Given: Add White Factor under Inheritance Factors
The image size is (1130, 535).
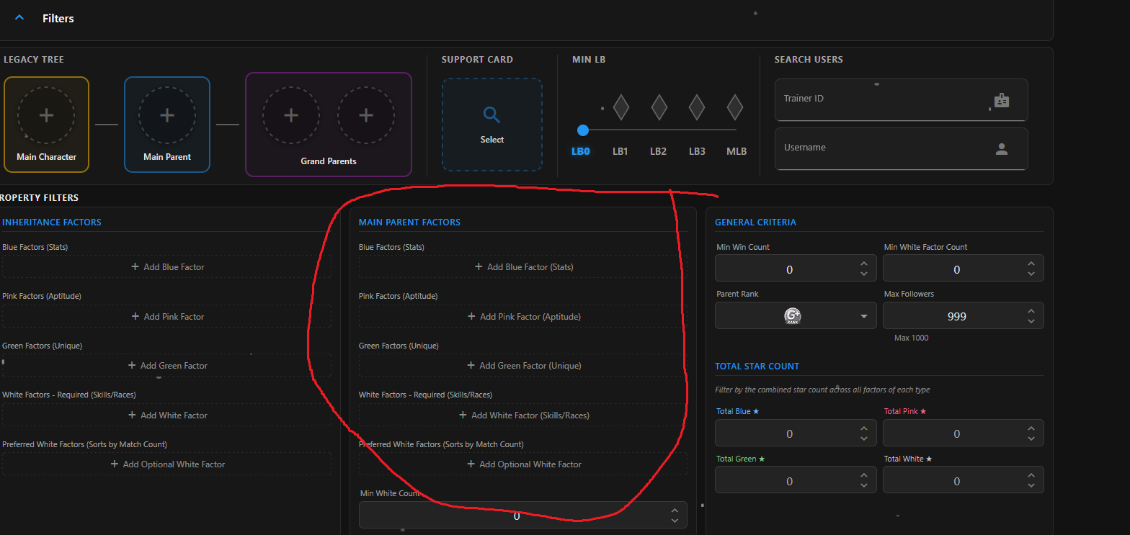Looking at the screenshot, I should click(167, 415).
